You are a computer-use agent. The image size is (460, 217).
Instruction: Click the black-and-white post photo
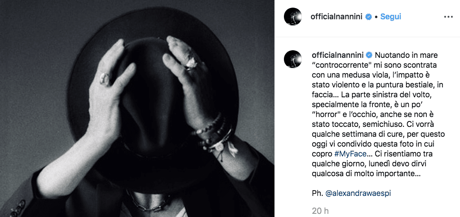pos(137,108)
